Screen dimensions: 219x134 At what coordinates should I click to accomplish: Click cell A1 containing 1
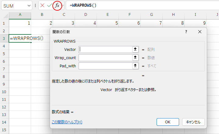point(20,23)
